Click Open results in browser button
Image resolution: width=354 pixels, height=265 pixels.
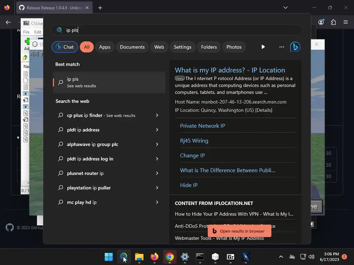(x=240, y=231)
